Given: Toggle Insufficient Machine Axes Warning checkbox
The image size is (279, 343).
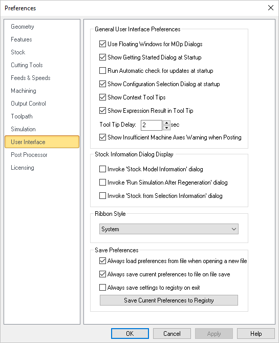Looking at the screenshot, I should click(102, 137).
